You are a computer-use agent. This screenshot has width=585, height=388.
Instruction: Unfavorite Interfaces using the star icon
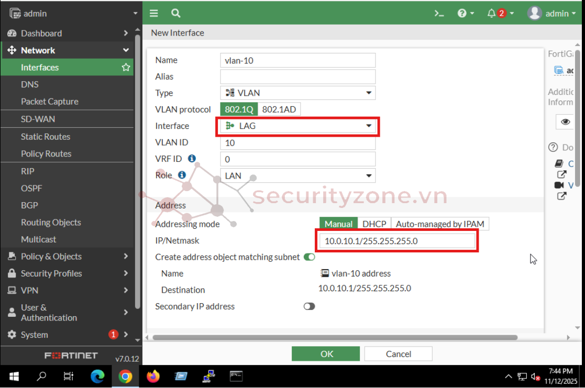click(126, 67)
